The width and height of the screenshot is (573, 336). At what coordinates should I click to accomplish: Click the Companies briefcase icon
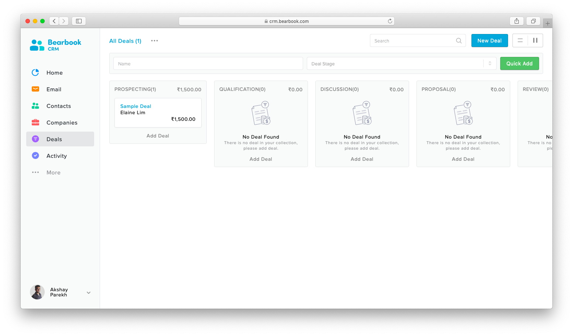coord(35,122)
